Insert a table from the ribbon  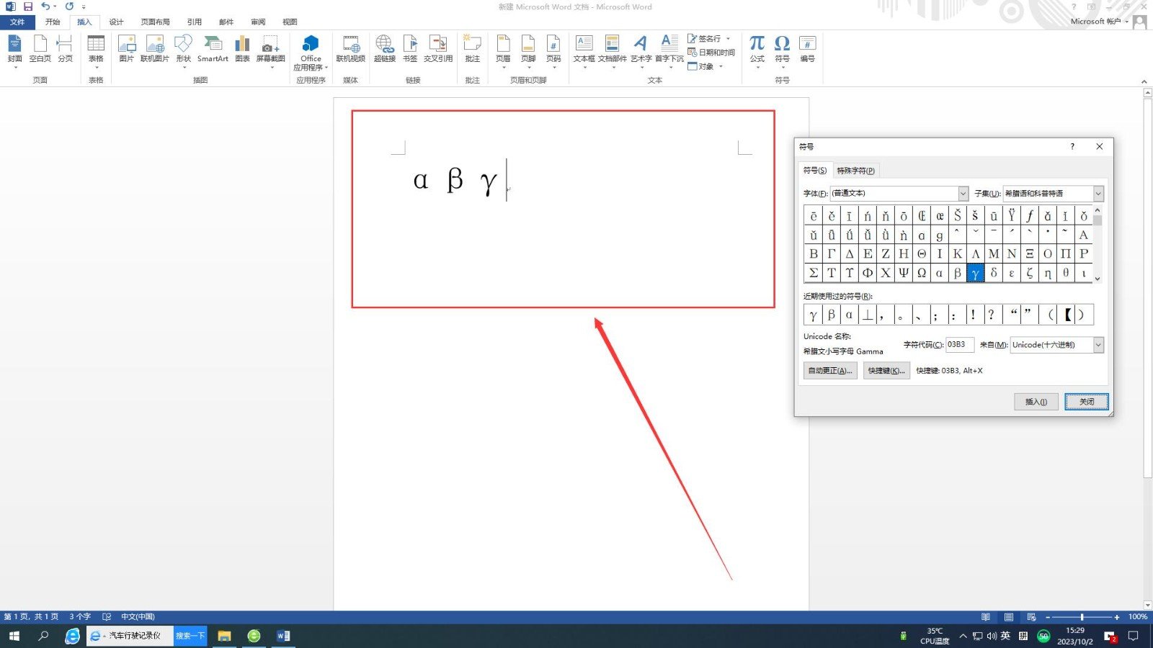(96, 48)
